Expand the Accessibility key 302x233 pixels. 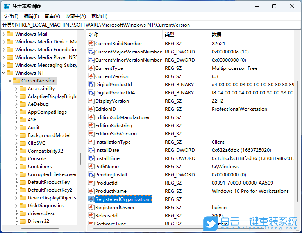pyautogui.click(x=16, y=89)
